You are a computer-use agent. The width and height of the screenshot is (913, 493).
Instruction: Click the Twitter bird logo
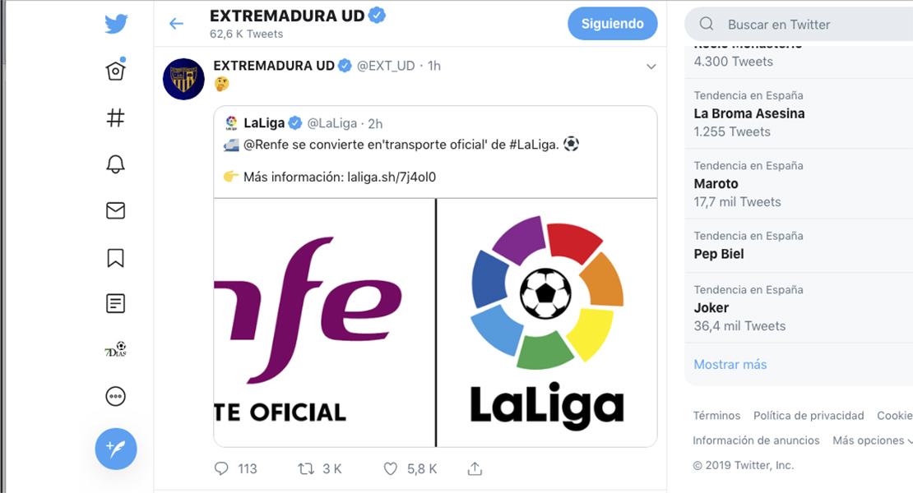pyautogui.click(x=116, y=24)
